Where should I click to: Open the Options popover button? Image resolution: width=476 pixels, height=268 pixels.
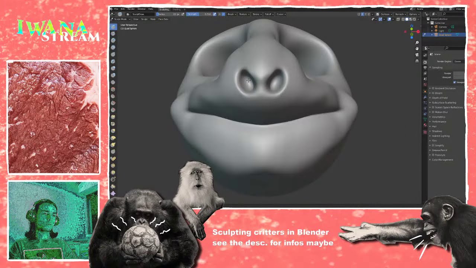[414, 14]
